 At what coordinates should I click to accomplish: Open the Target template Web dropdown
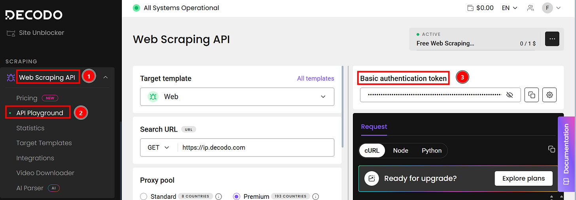pyautogui.click(x=237, y=96)
